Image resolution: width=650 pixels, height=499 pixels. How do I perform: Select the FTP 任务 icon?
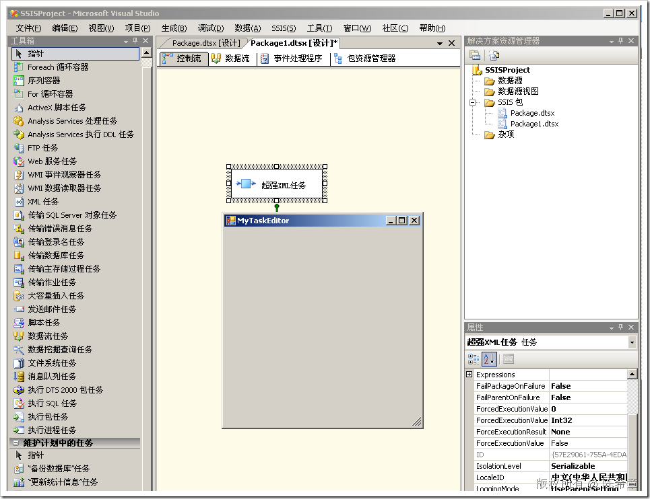tap(19, 148)
